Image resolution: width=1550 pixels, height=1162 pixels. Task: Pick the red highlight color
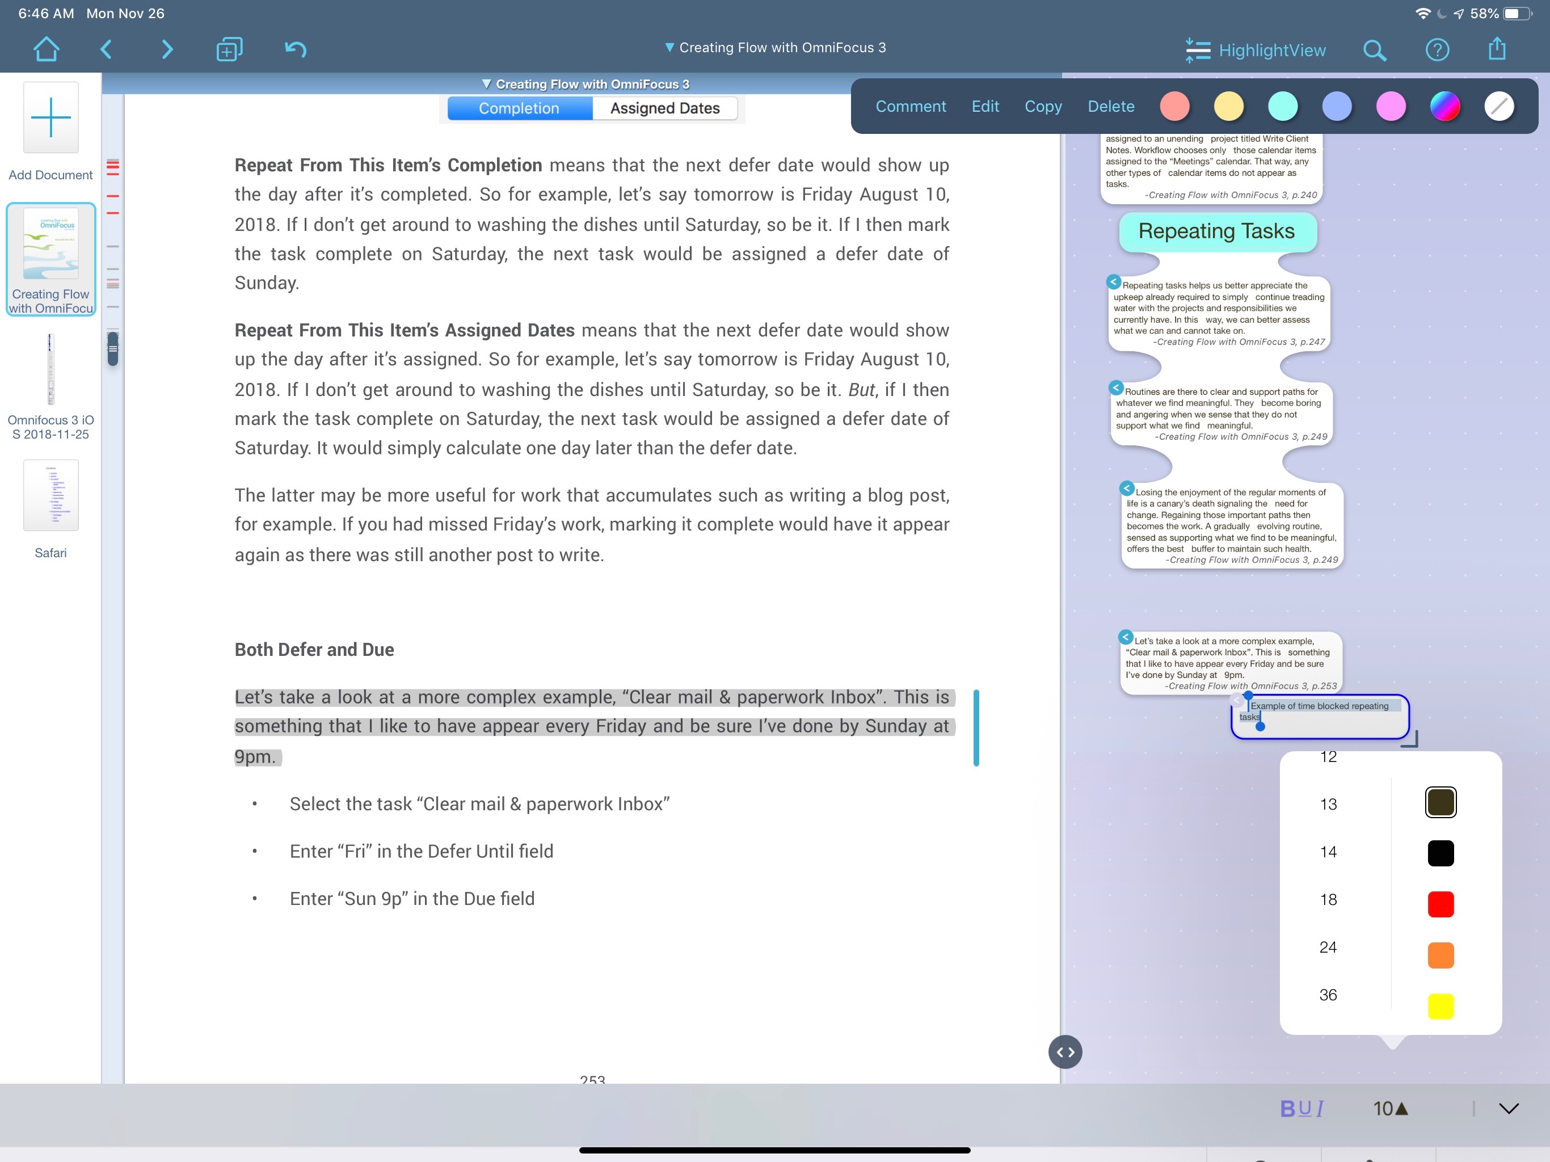point(1174,107)
